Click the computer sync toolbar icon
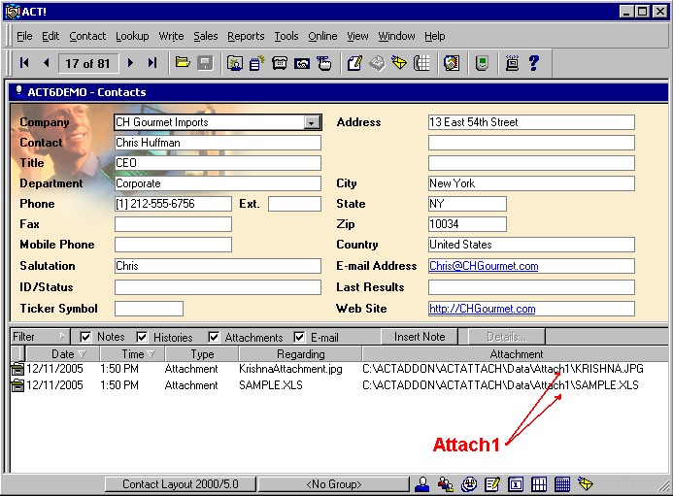The width and height of the screenshot is (673, 496). pos(512,63)
